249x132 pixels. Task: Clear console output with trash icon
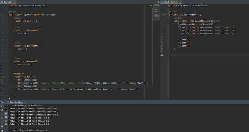(x=6, y=124)
